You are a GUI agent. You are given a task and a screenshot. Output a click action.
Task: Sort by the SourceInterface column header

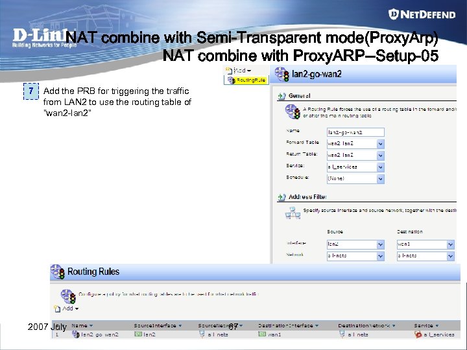pyautogui.click(x=158, y=325)
